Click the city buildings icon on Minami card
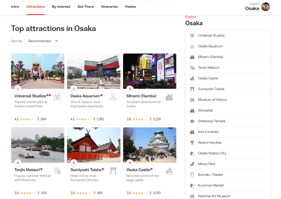 click(169, 97)
